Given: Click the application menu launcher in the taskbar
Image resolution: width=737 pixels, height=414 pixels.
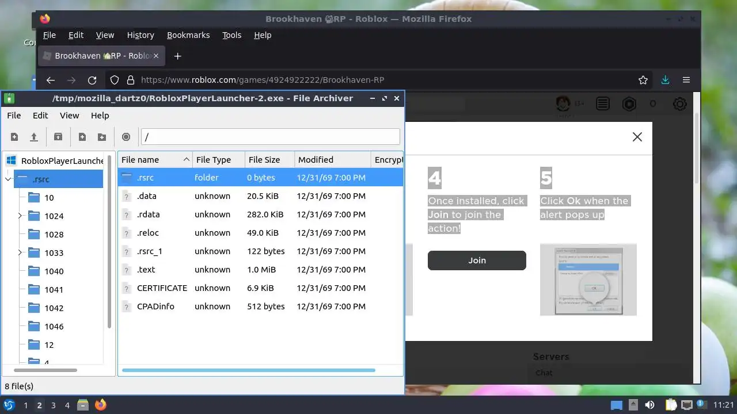Looking at the screenshot, I should (9, 405).
